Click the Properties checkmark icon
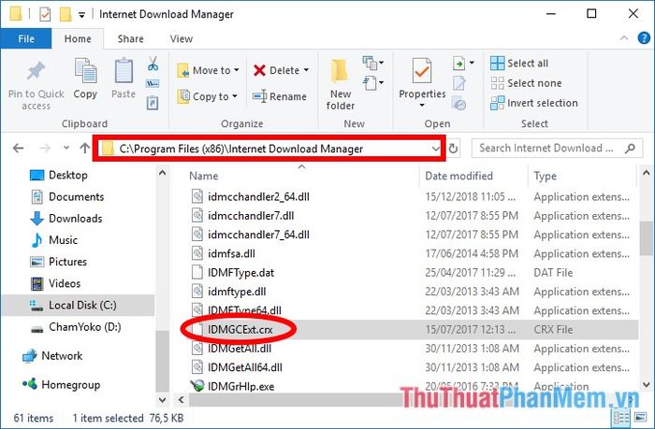Screen dimensions: 655x429 pyautogui.click(x=422, y=70)
